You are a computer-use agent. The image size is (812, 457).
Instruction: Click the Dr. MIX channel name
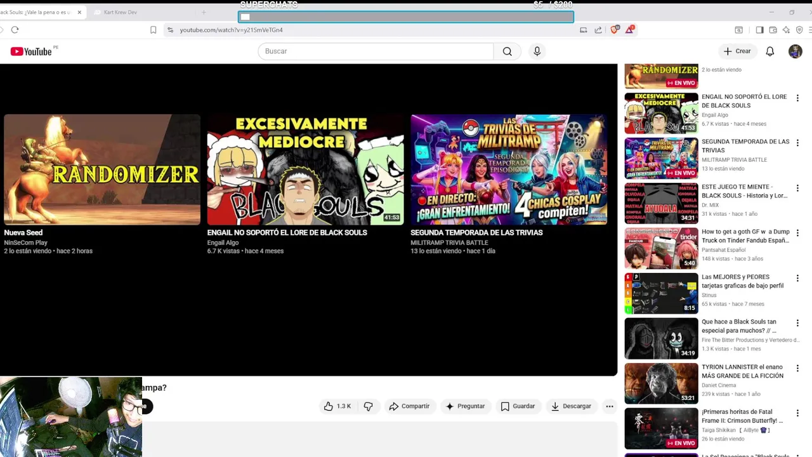[710, 205]
